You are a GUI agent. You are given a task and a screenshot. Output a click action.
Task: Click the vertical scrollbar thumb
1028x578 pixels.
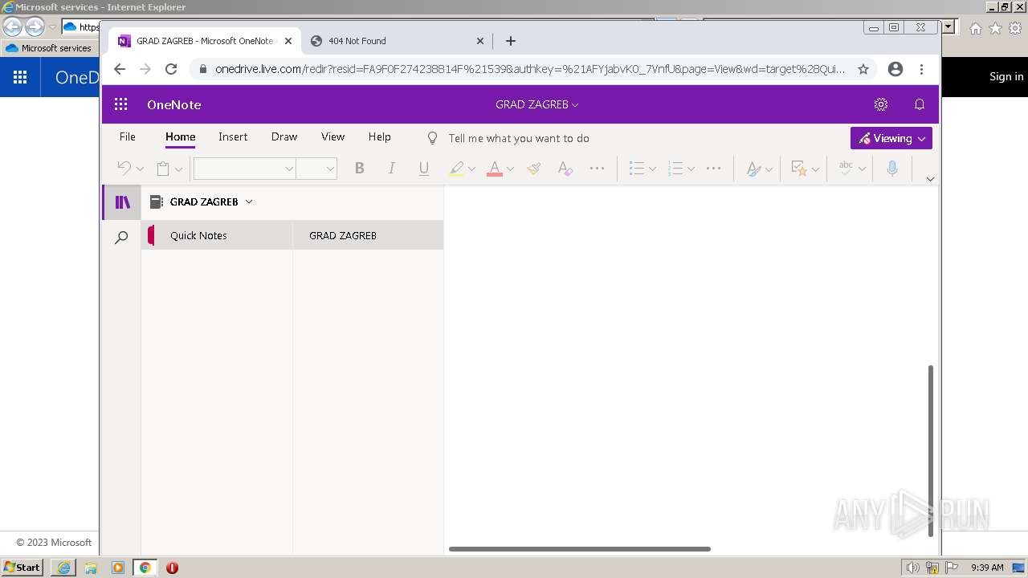pos(931,450)
